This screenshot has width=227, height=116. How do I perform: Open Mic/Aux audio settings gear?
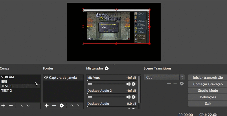[x=134, y=84]
